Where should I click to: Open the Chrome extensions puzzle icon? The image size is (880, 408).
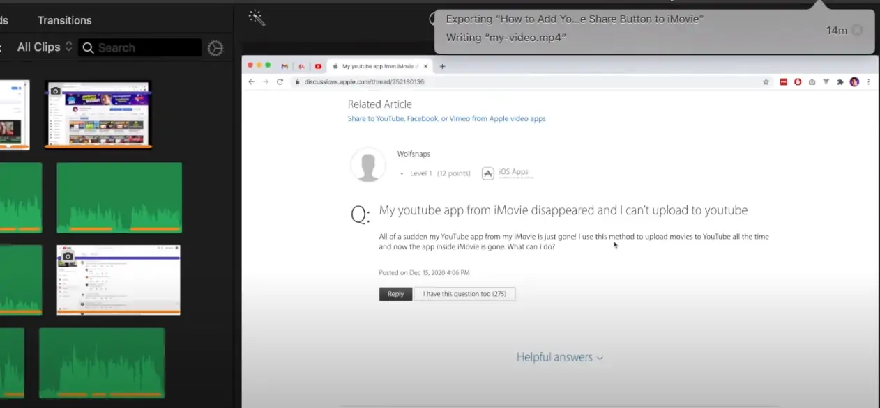click(840, 81)
